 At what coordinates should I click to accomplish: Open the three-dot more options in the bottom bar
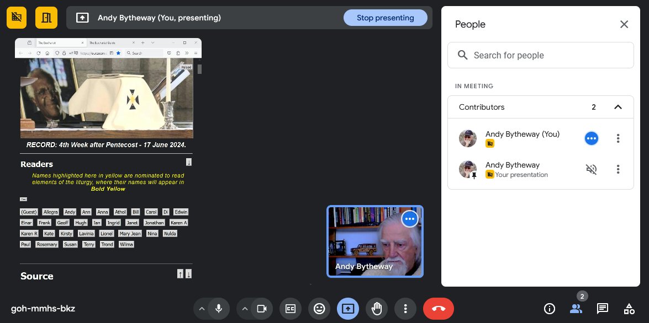405,309
